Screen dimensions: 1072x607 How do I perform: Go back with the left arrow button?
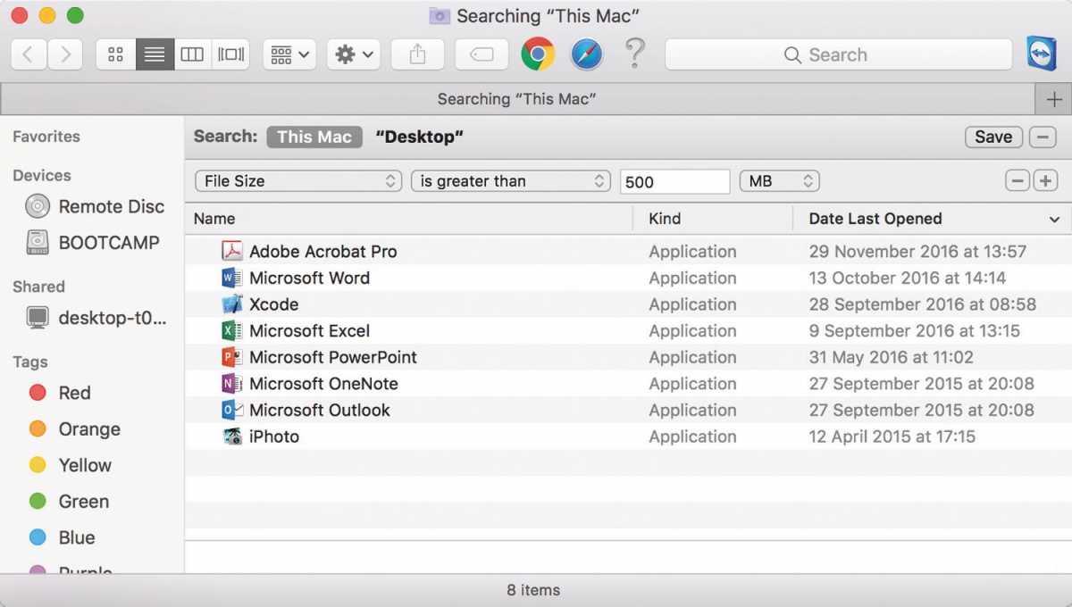click(x=29, y=54)
